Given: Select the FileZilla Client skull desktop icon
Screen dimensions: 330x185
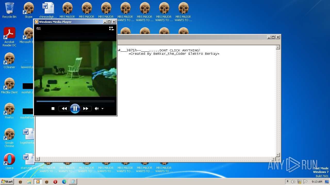Looking at the screenshot, I should (9, 86).
